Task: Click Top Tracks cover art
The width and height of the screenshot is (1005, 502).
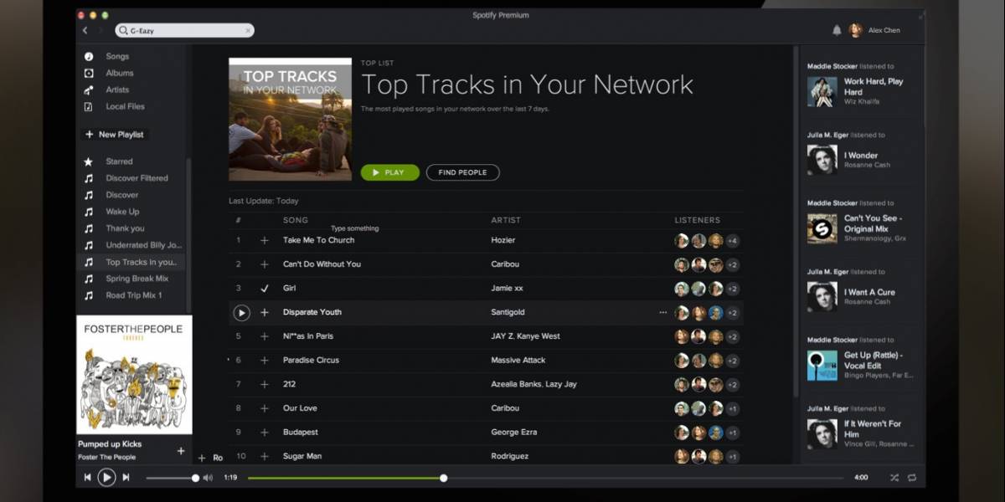Action: (x=290, y=119)
